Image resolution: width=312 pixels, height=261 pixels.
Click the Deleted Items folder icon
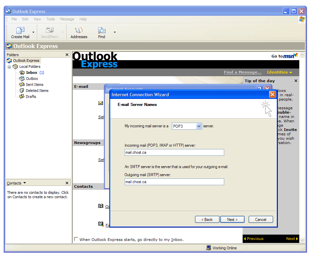[x=22, y=91]
